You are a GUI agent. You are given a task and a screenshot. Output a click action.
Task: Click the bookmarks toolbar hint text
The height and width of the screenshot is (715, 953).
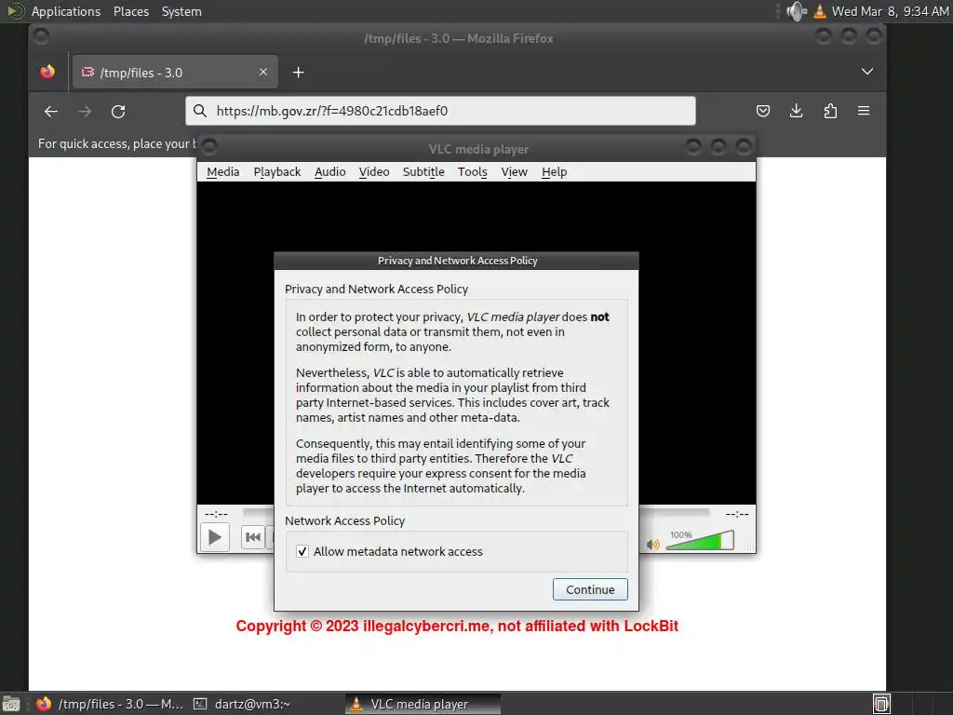[x=116, y=144]
